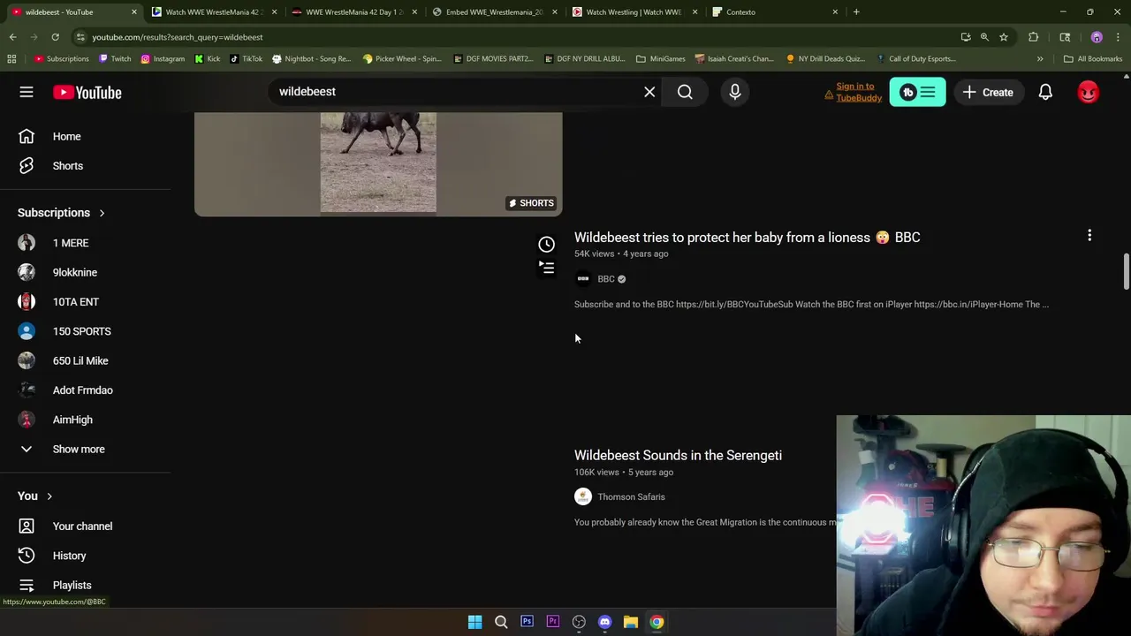Click the BBC channel avatar
The width and height of the screenshot is (1131, 636).
(583, 278)
